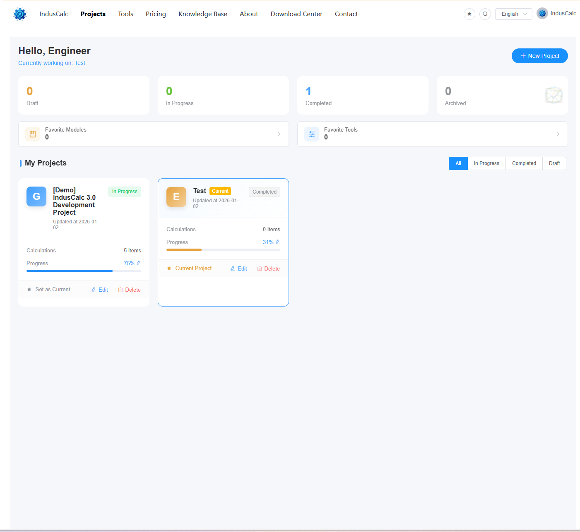Open the search icon in the header
This screenshot has height=532, width=580.
click(485, 14)
